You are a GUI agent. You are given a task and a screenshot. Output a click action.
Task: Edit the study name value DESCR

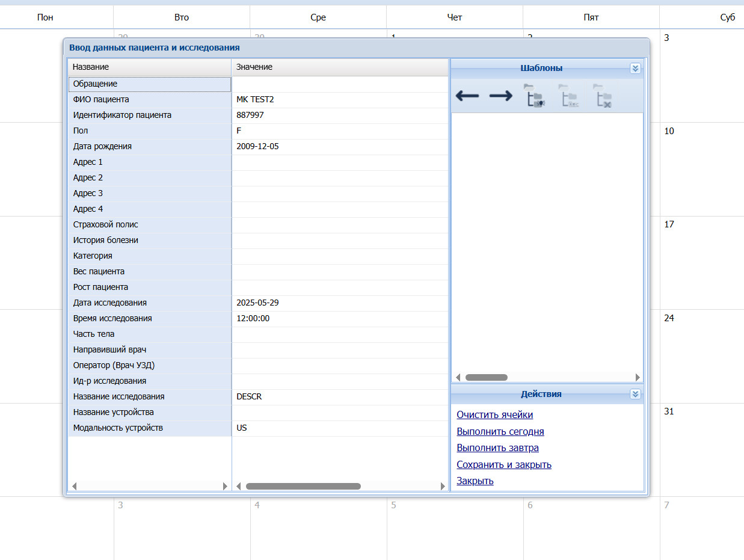(340, 397)
